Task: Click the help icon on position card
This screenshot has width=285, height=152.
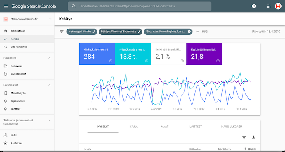Action: (218, 61)
